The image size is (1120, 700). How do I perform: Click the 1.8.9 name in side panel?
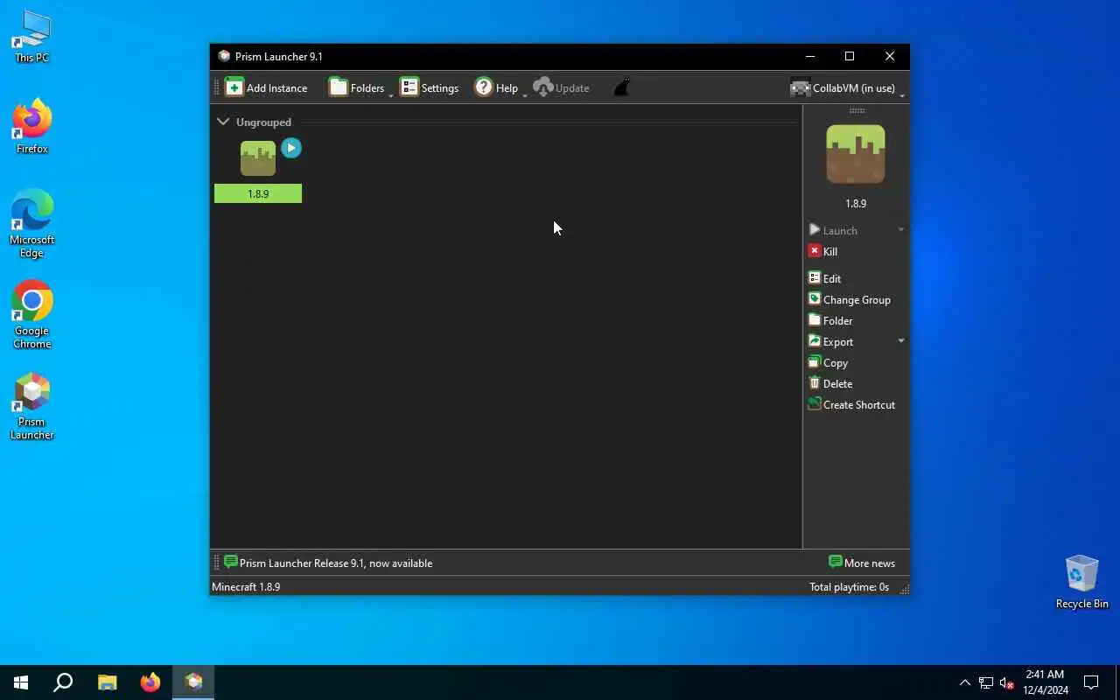point(856,203)
